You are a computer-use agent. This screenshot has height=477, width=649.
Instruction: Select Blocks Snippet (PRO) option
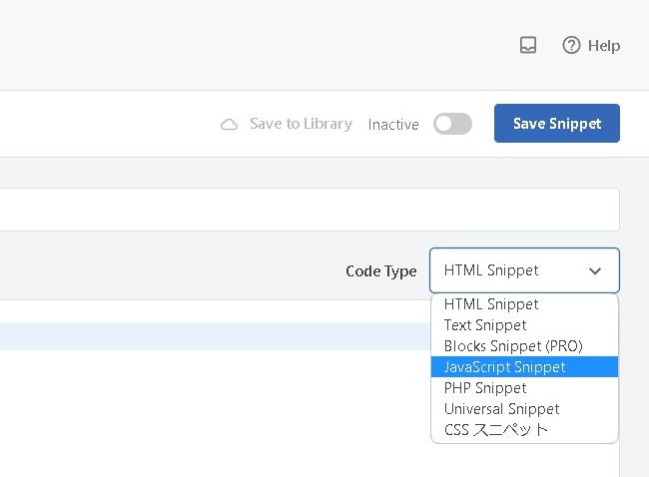point(513,346)
